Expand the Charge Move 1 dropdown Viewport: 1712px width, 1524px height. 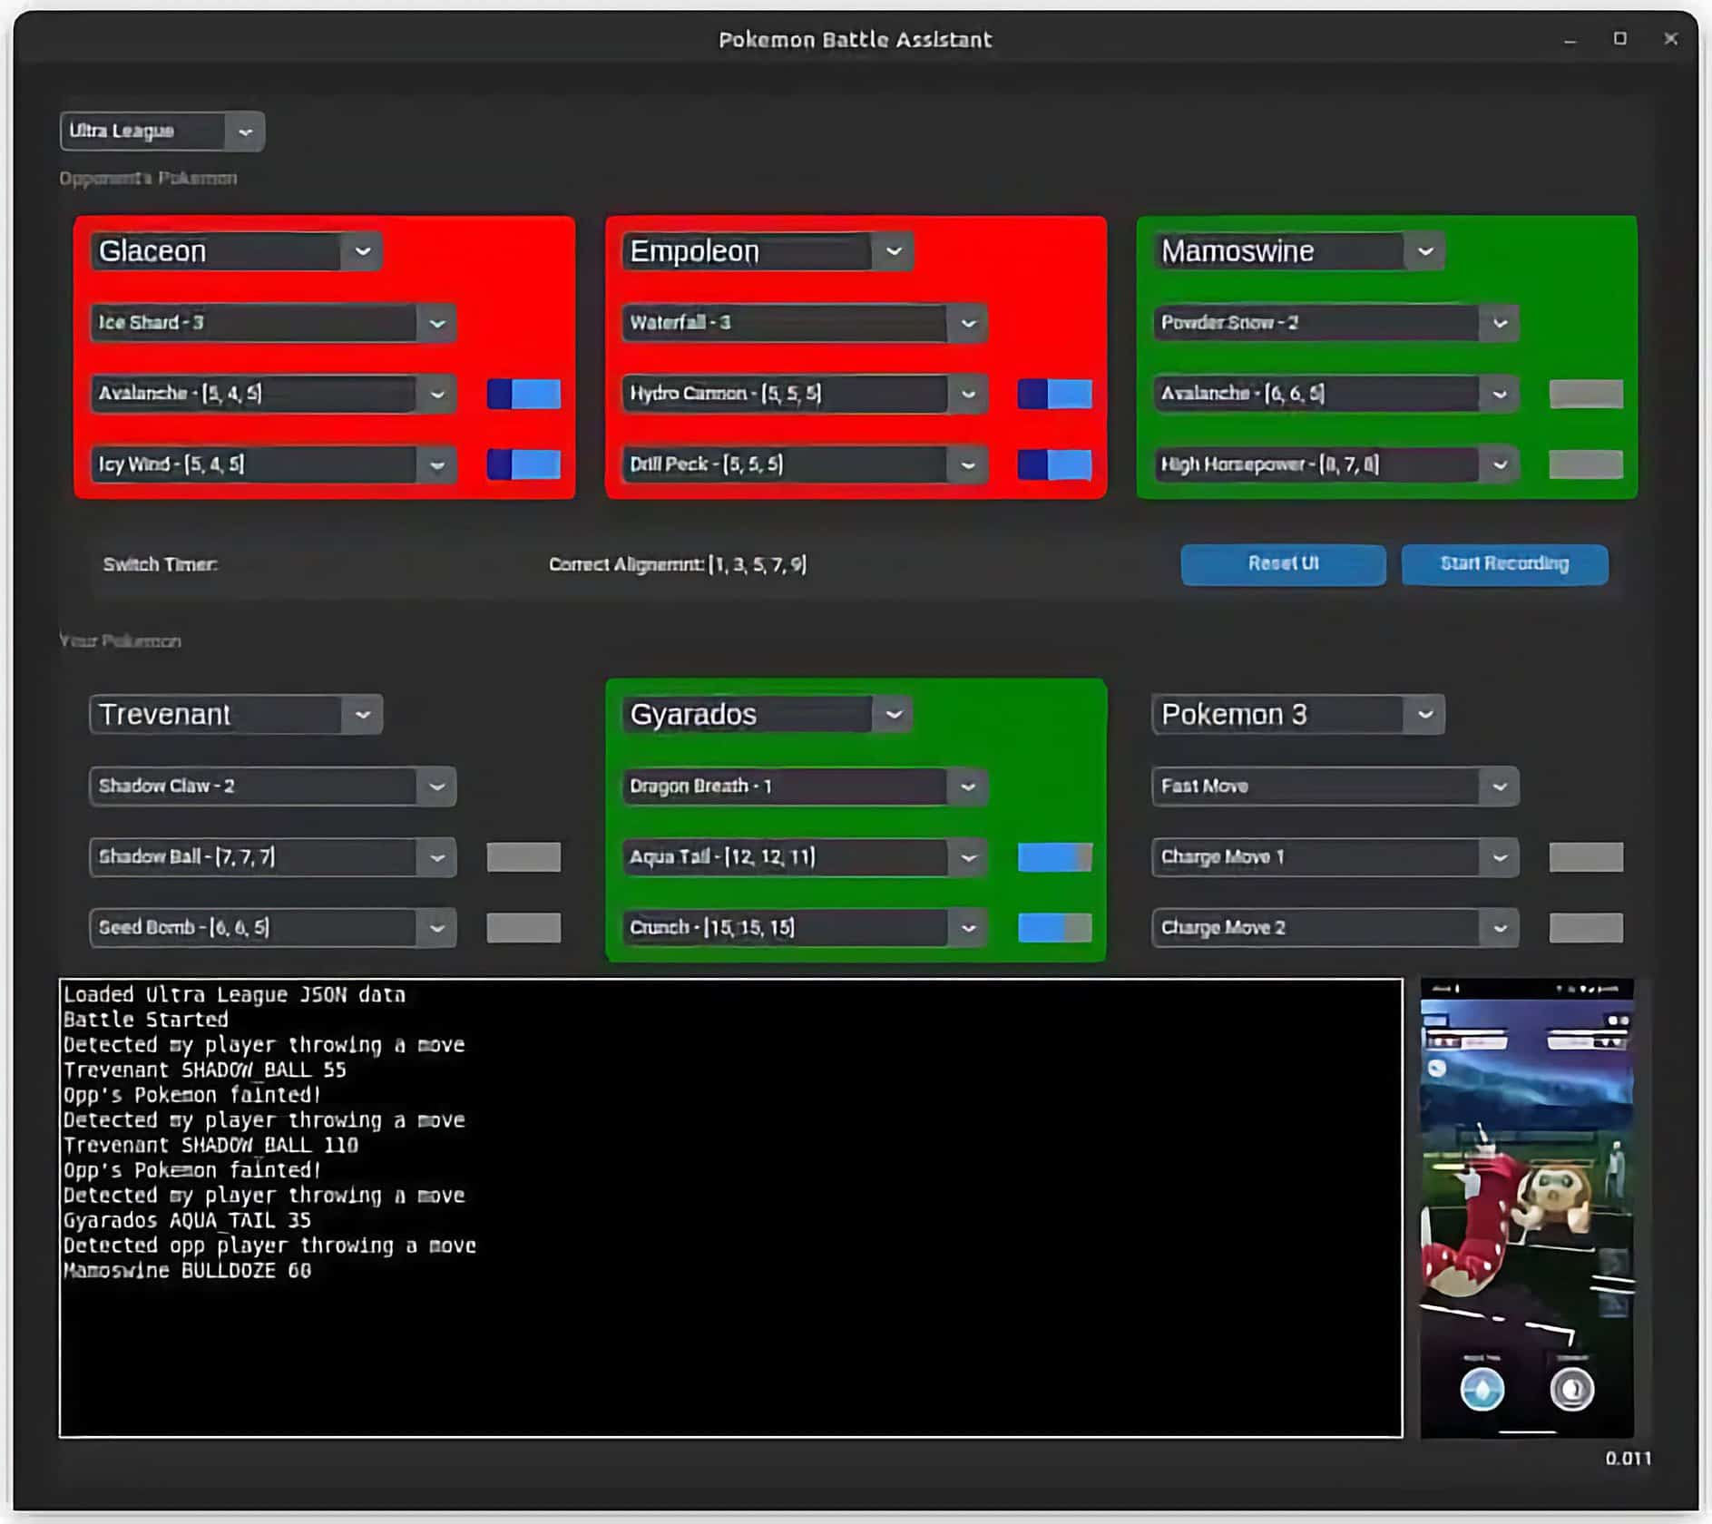pyautogui.click(x=1335, y=857)
